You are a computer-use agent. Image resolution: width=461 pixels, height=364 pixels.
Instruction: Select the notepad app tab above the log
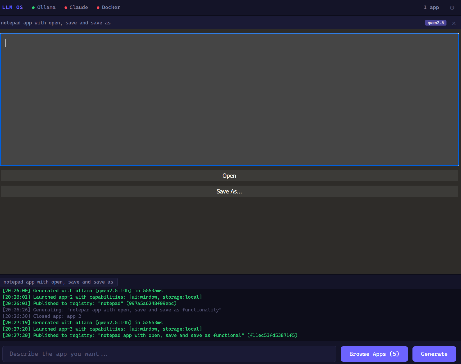point(58,282)
